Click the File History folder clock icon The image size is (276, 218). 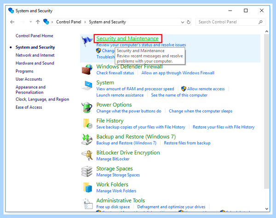(x=87, y=124)
